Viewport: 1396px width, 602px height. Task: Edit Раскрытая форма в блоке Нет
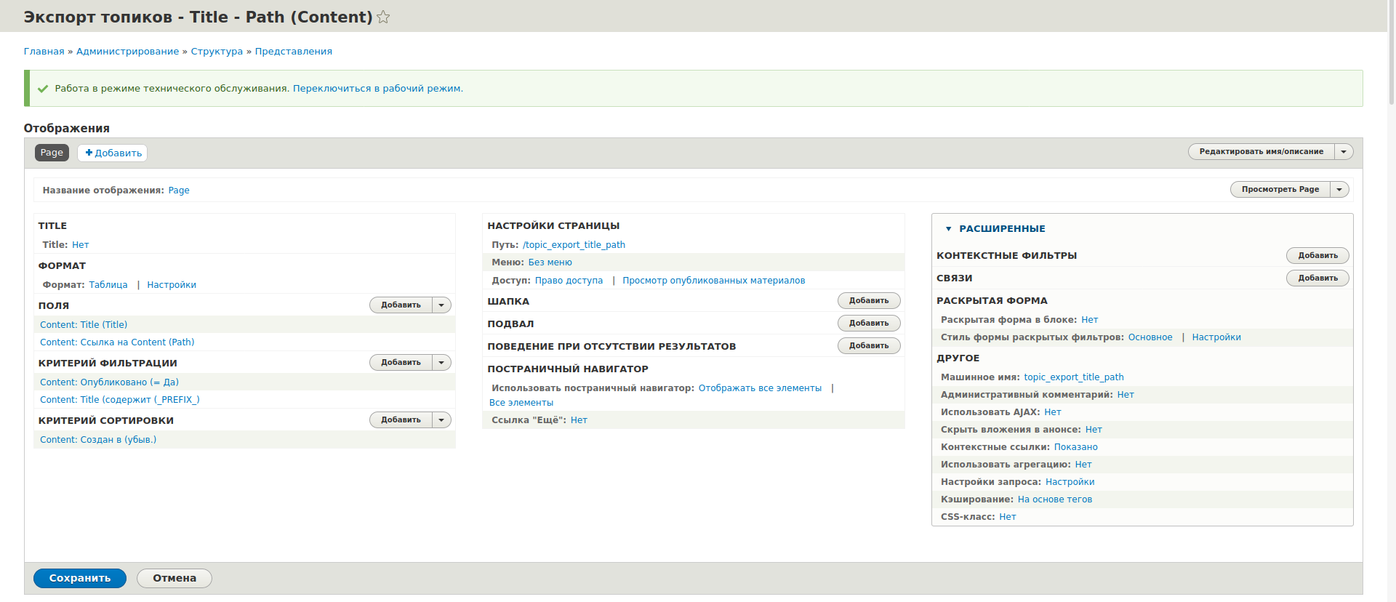click(x=1089, y=320)
